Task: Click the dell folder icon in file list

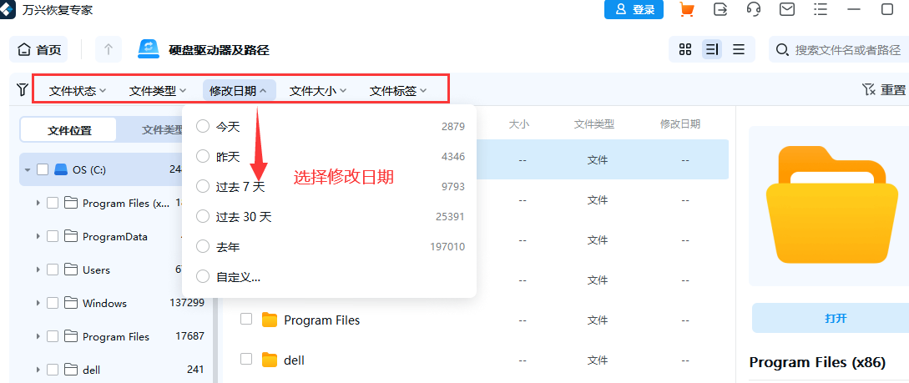Action: coord(269,360)
